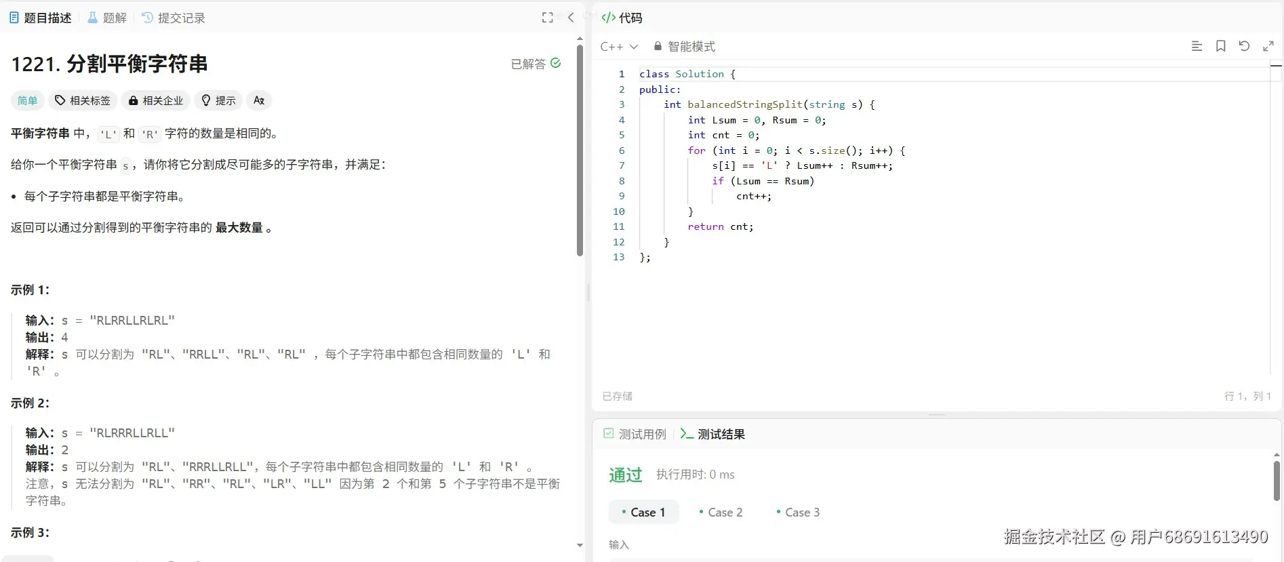Image resolution: width=1284 pixels, height=562 pixels.
Task: Click the 示例 2 heading
Action: coord(30,403)
